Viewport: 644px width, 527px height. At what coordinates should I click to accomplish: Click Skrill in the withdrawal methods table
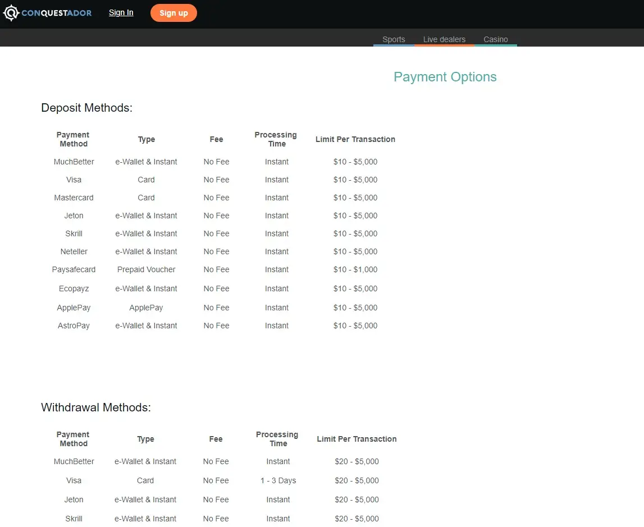pos(74,519)
